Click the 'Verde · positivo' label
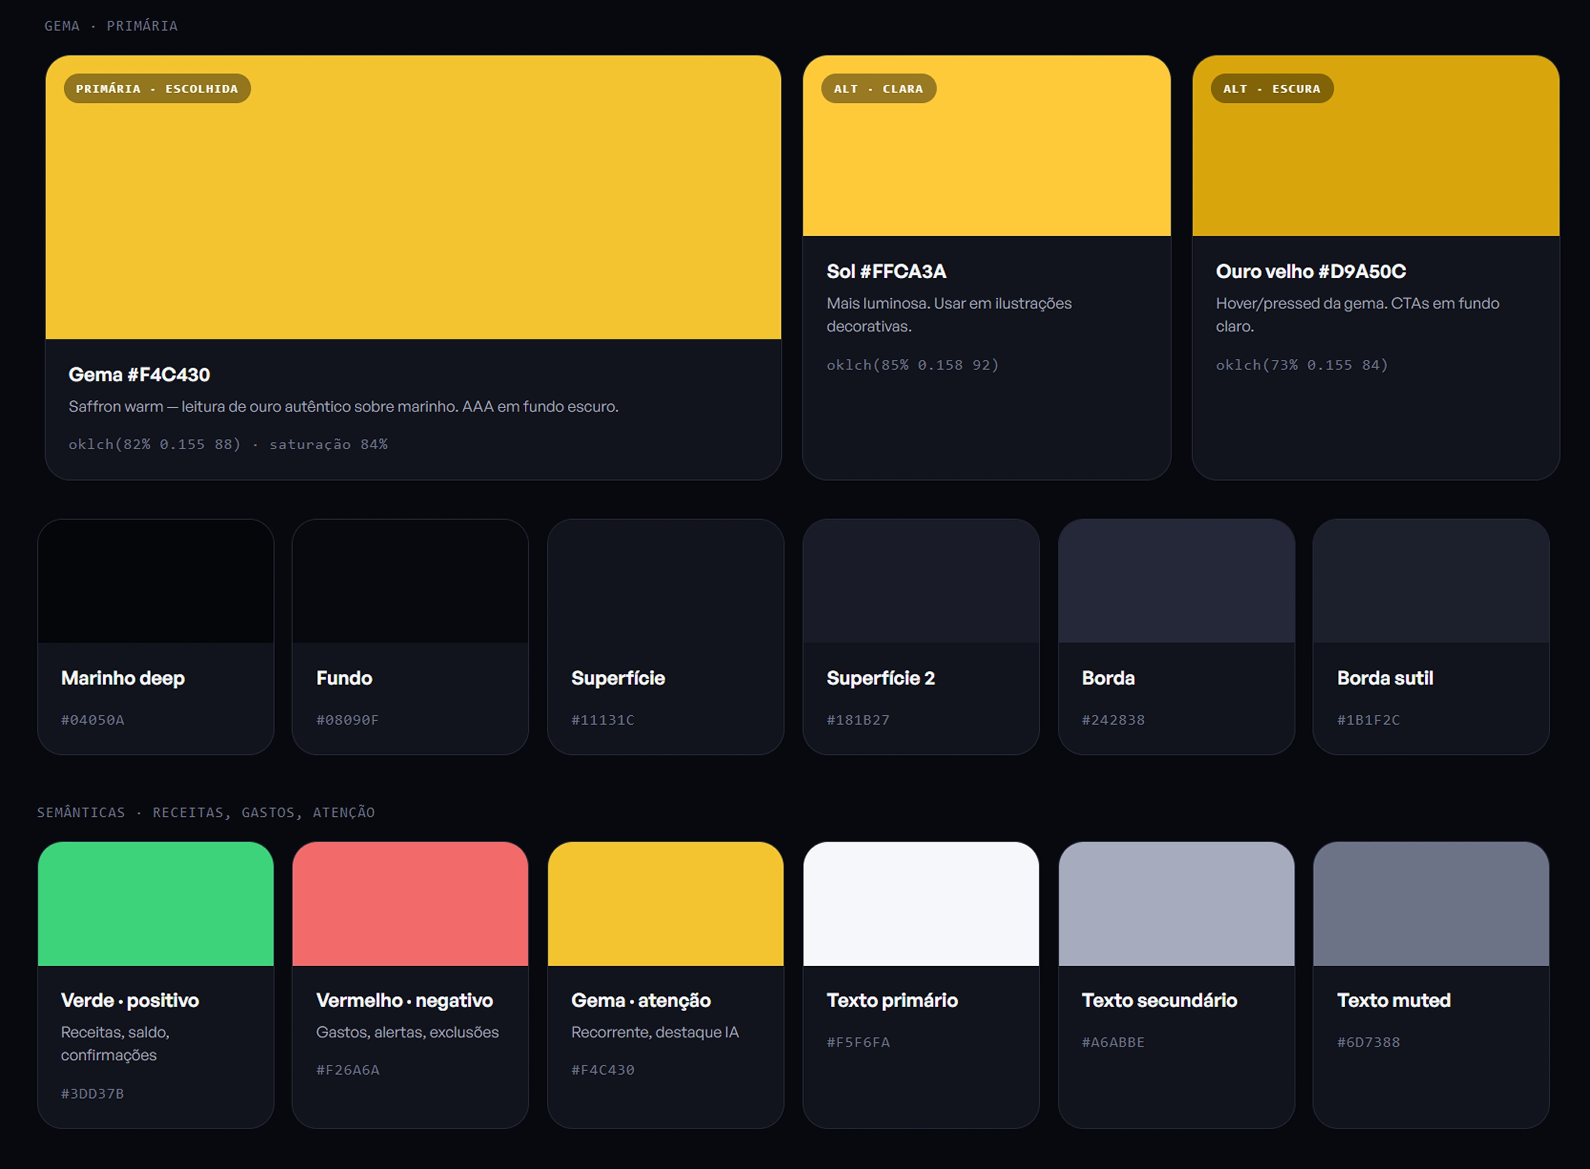Image resolution: width=1590 pixels, height=1169 pixels. coord(130,1001)
